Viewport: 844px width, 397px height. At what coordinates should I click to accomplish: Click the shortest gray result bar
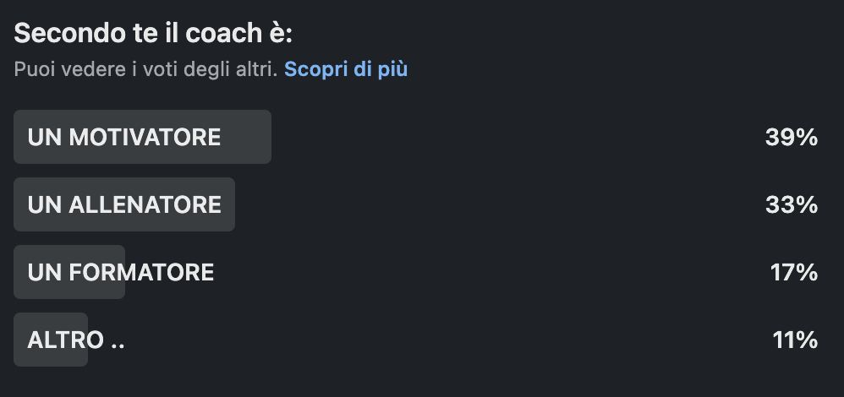[51, 340]
